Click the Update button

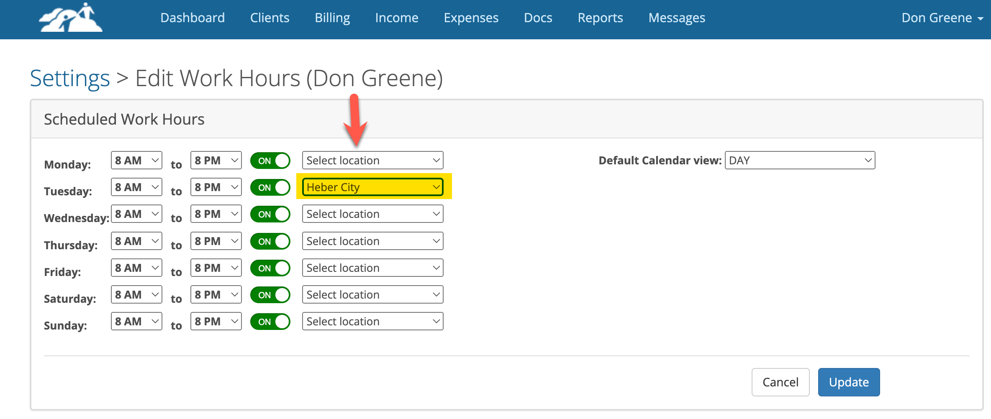coord(848,382)
